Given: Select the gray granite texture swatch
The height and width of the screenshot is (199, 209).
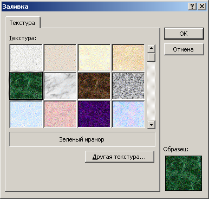Looking at the screenshot, I should pyautogui.click(x=128, y=86).
